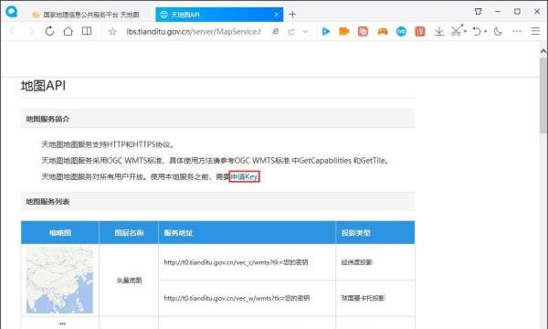The image size is (548, 329).
Task: Expand the undo icon dropdown arrow
Action: click(486, 32)
